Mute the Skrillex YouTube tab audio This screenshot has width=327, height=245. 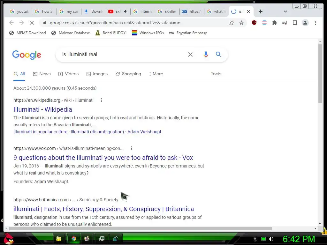[125, 11]
